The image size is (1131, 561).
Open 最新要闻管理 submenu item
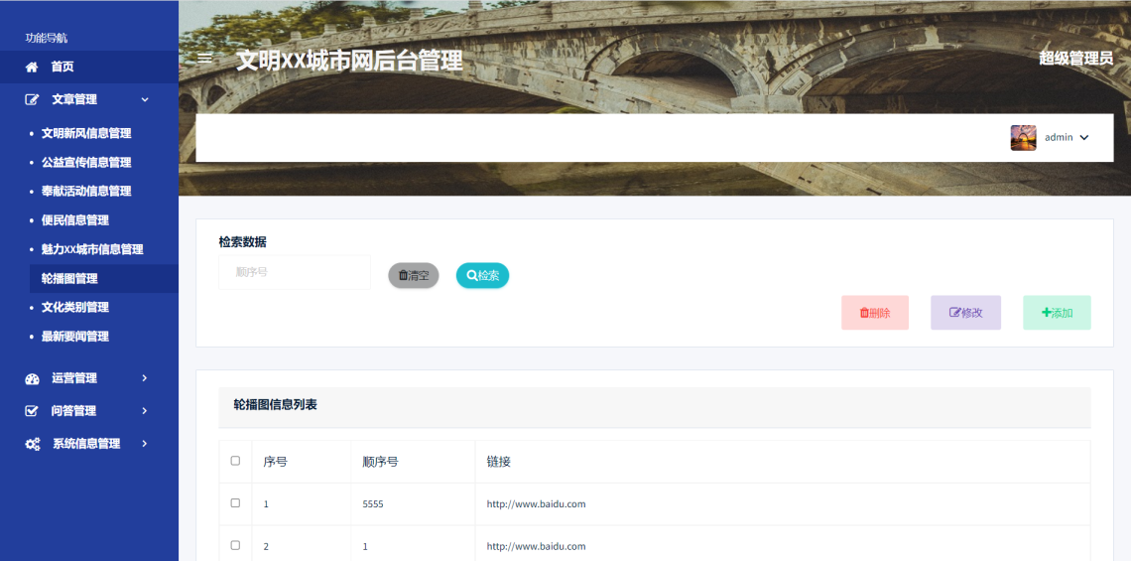click(x=75, y=337)
